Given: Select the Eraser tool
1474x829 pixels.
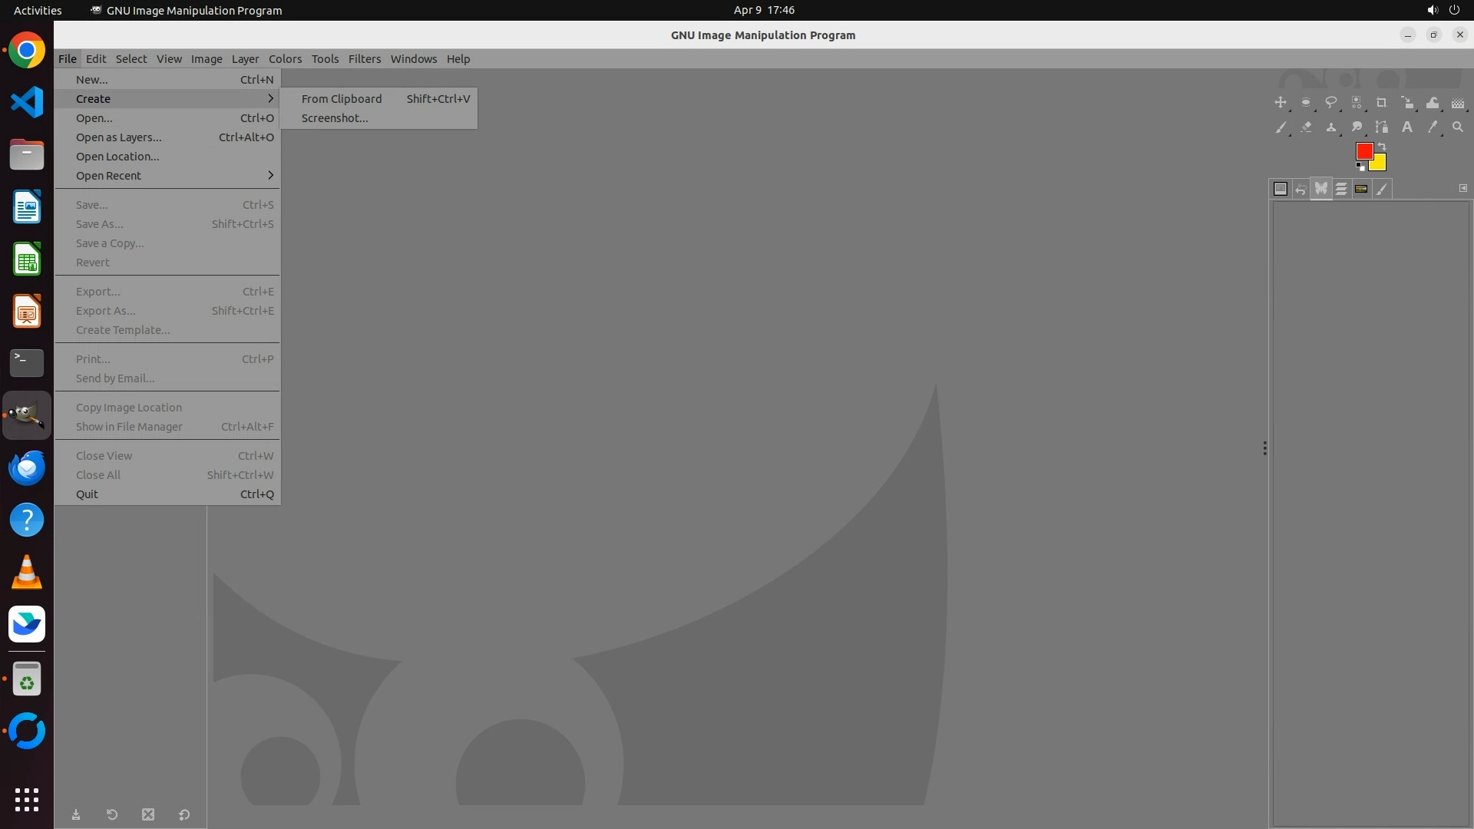Looking at the screenshot, I should click(x=1306, y=127).
